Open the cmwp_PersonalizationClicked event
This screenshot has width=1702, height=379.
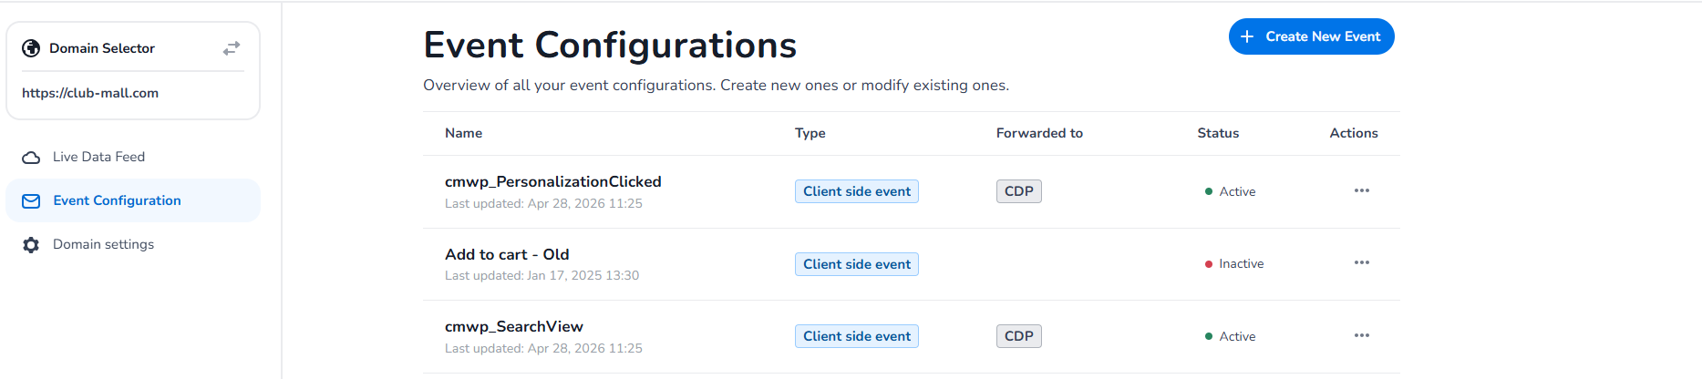[552, 181]
